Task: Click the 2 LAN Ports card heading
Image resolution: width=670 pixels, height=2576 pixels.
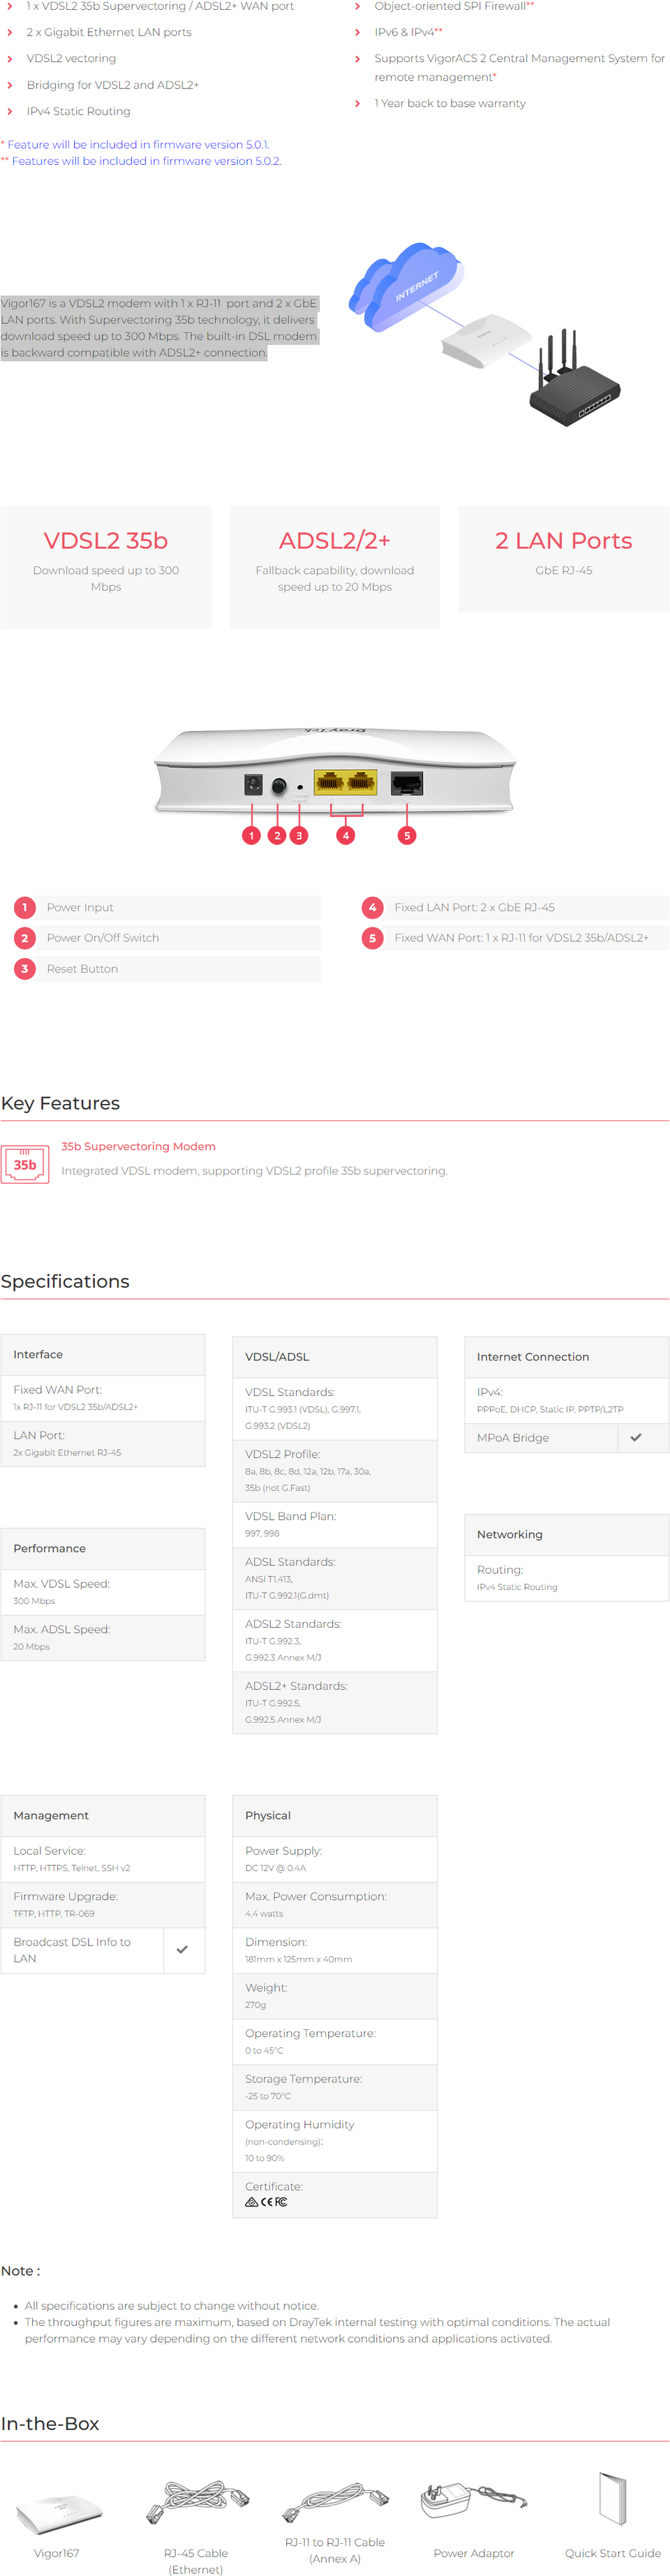Action: [563, 540]
